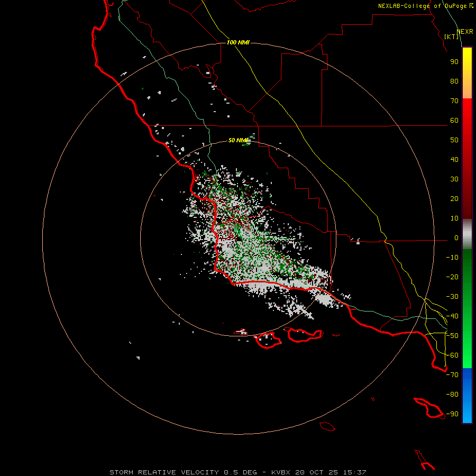Click the positive '50' velocity scale label
The height and width of the screenshot is (476, 476).
(x=454, y=140)
